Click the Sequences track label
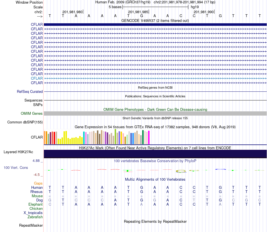The width and height of the screenshot is (267, 232). [x=33, y=100]
